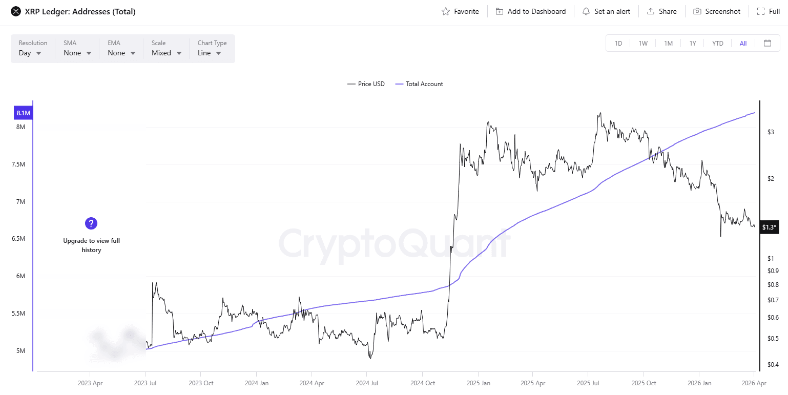Click the purple question mark upgrade icon
The image size is (788, 395).
[x=91, y=223]
